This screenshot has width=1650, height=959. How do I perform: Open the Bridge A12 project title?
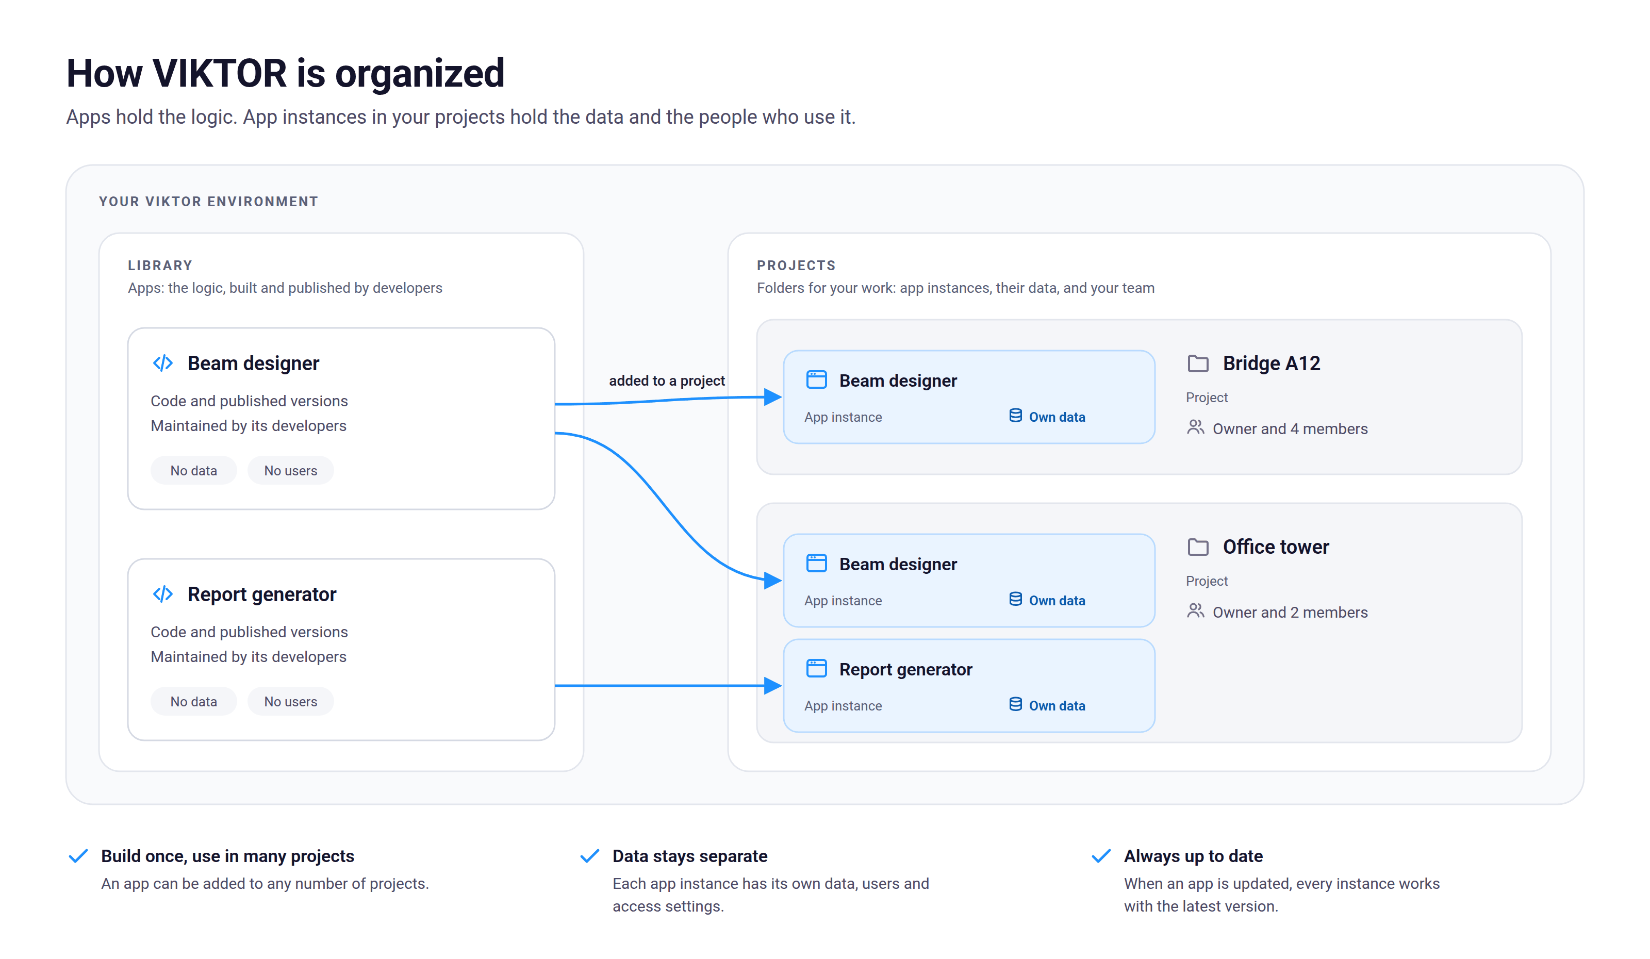point(1272,364)
